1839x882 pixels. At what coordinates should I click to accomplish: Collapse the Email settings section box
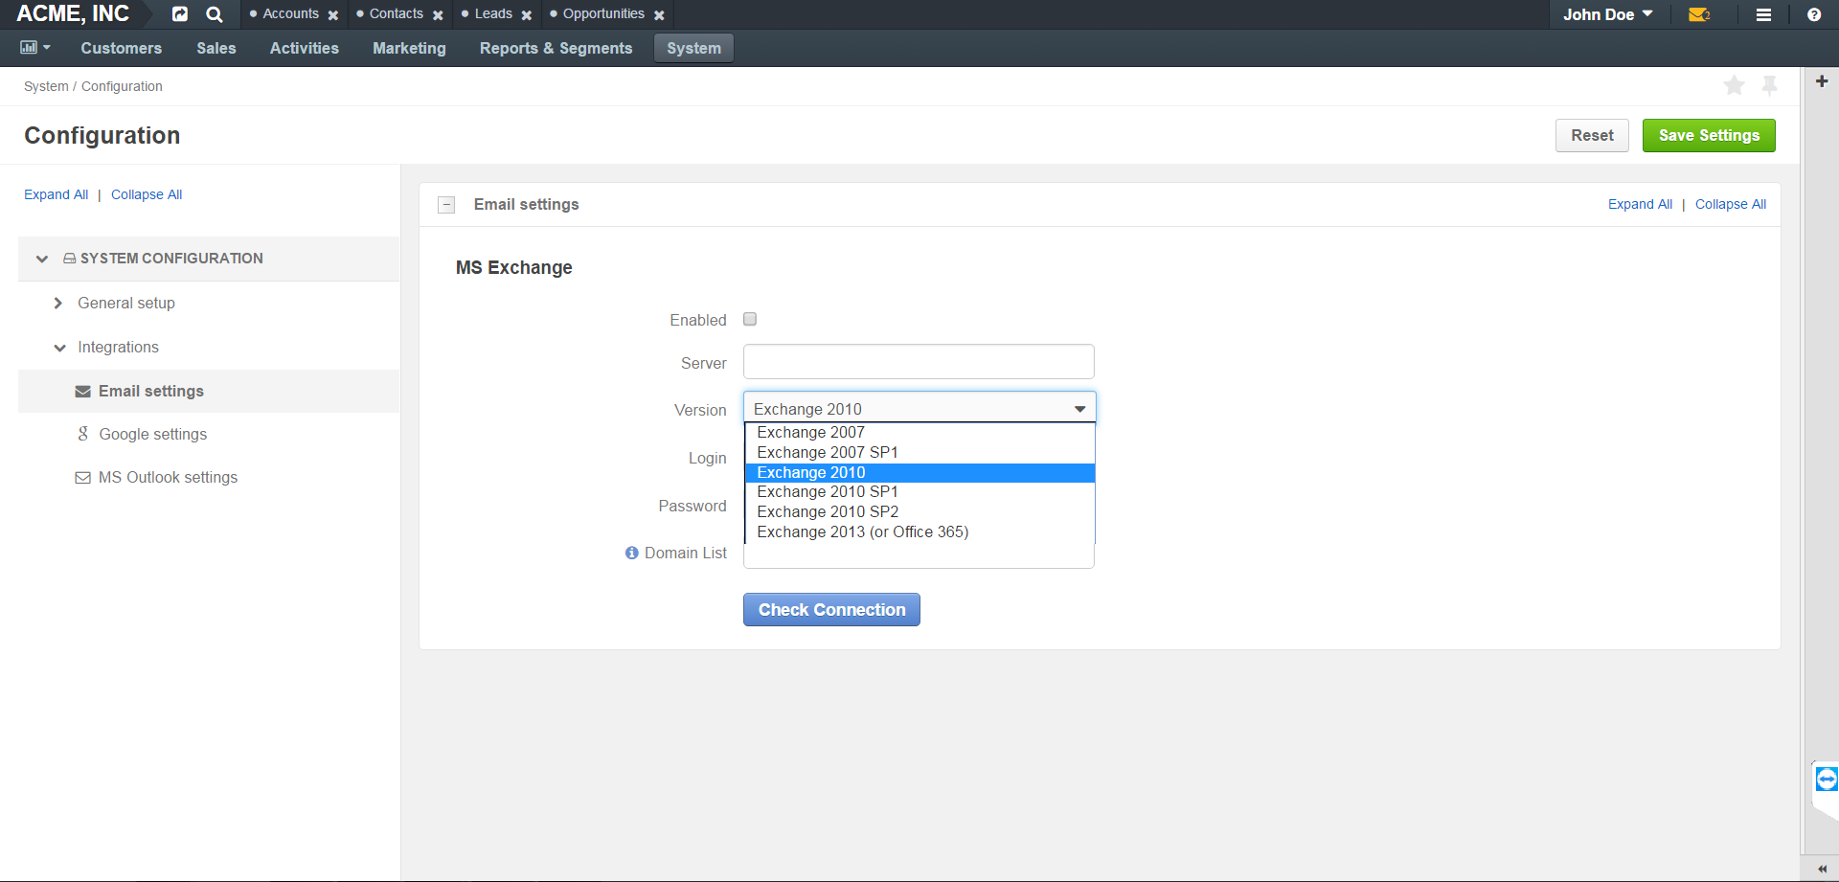(446, 204)
